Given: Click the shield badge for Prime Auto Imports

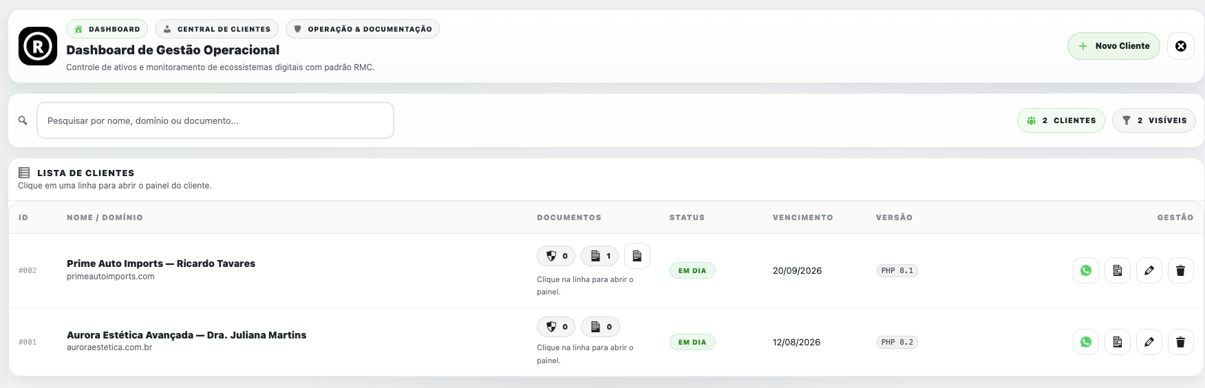Looking at the screenshot, I should 556,256.
